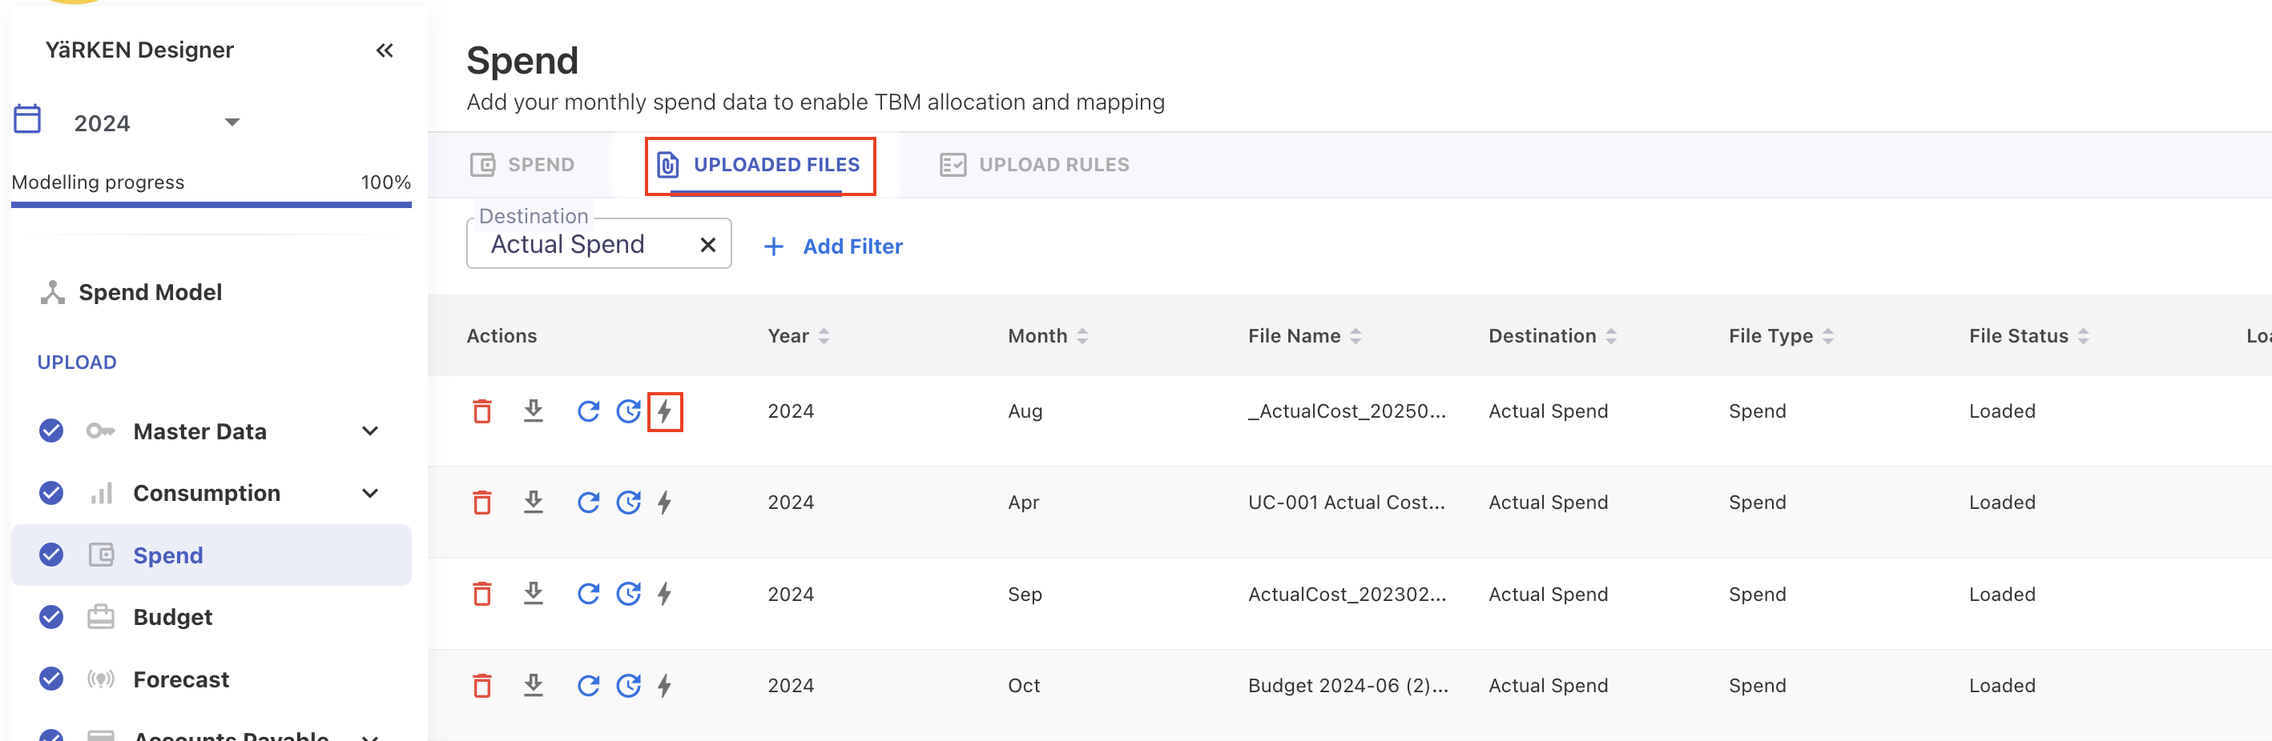Download the UC-001 Actual Cost file
Viewport: 2272px width, 741px height.
tap(534, 503)
